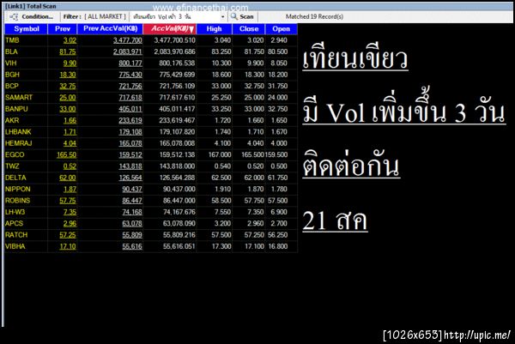The width and height of the screenshot is (515, 344).
Task: Click TMB Prev AccVal 3,477,700
Action: pyautogui.click(x=128, y=40)
